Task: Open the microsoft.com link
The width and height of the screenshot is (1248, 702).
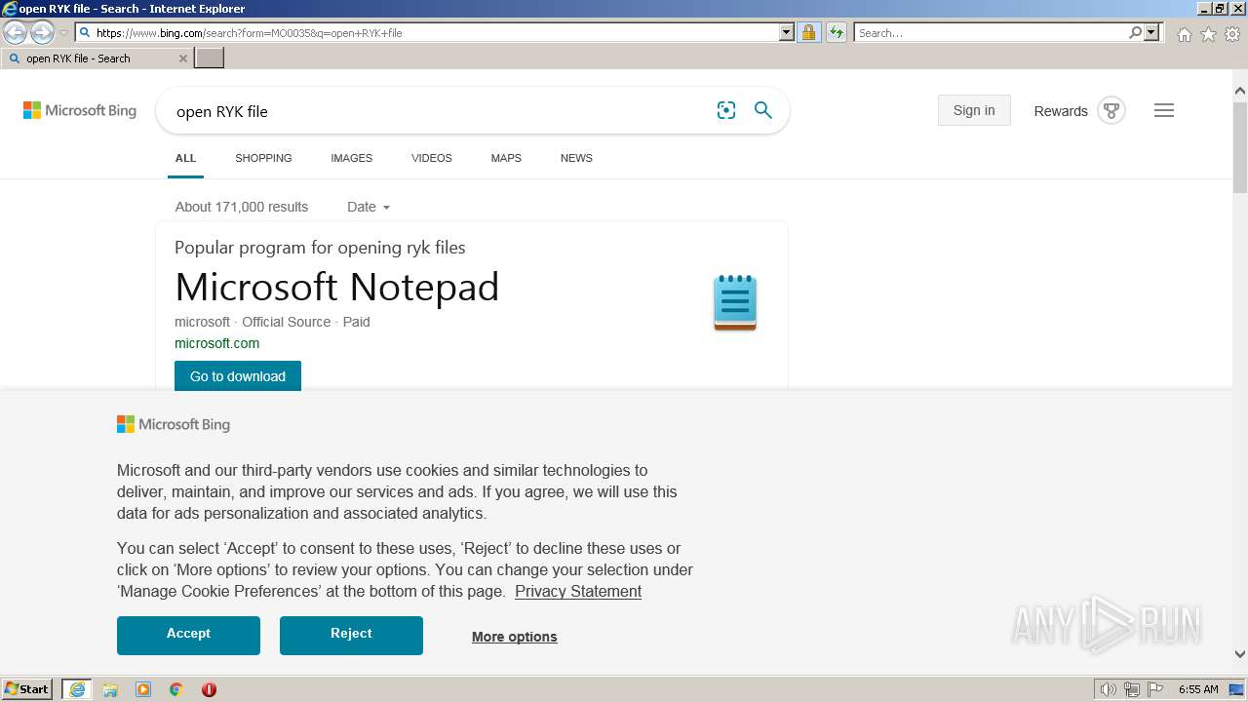Action: [216, 343]
